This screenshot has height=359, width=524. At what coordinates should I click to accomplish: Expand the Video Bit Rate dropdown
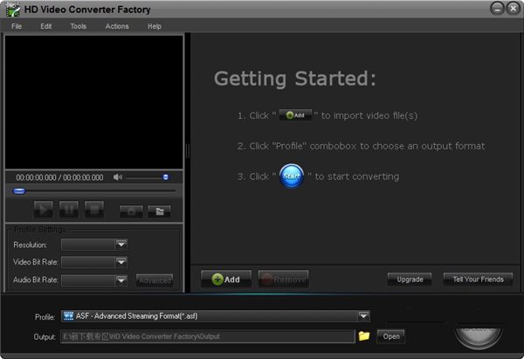pyautogui.click(x=121, y=262)
